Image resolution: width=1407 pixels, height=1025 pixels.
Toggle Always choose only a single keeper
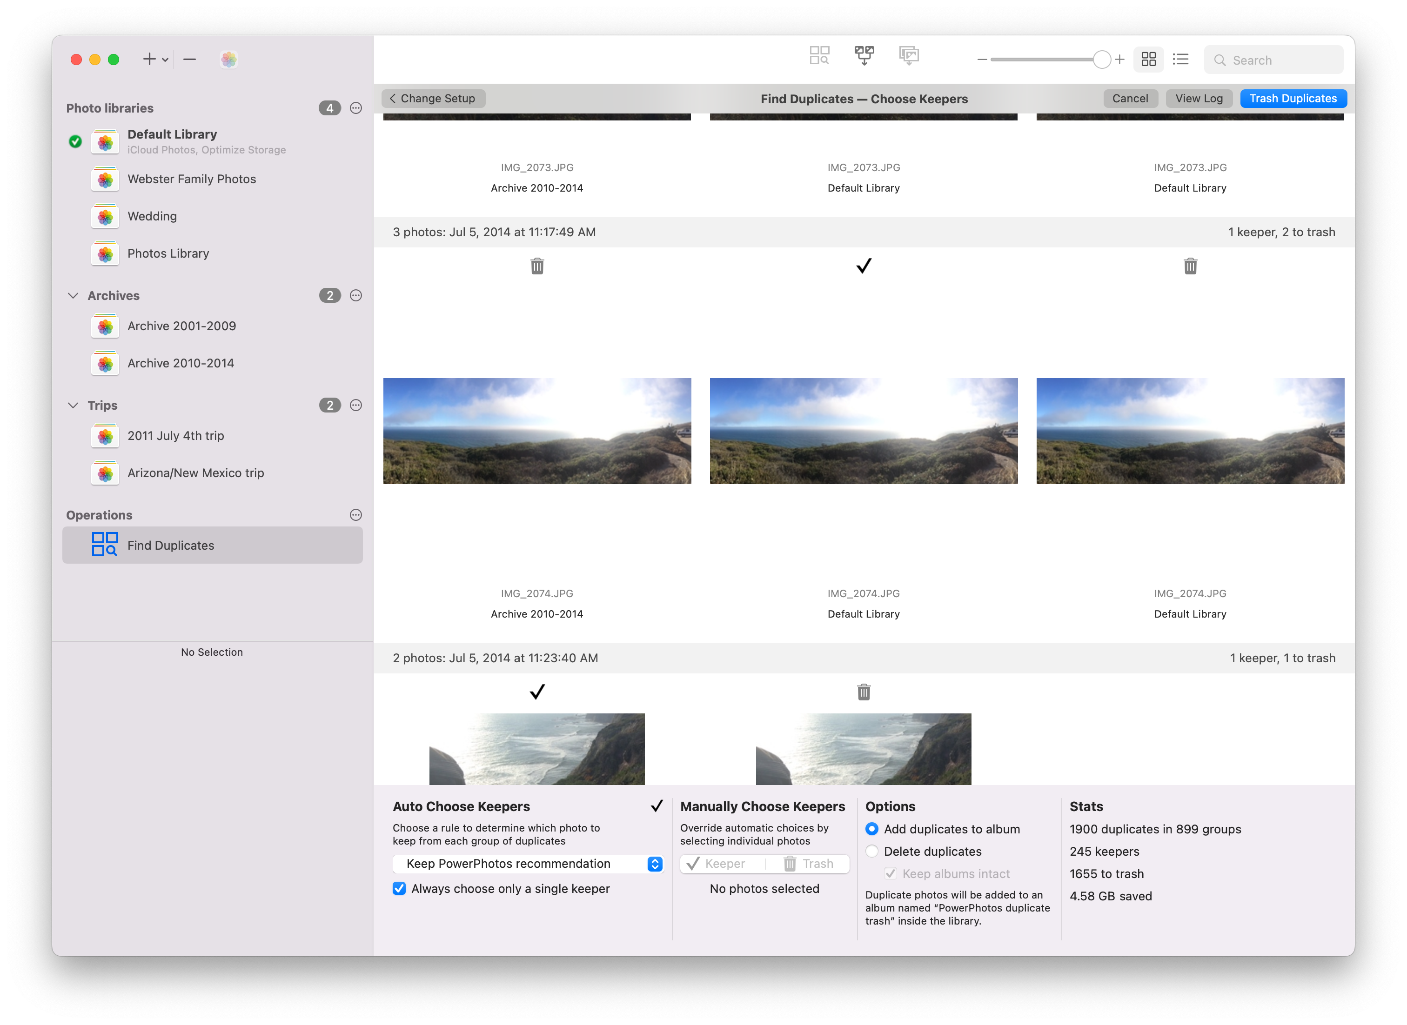coord(400,888)
